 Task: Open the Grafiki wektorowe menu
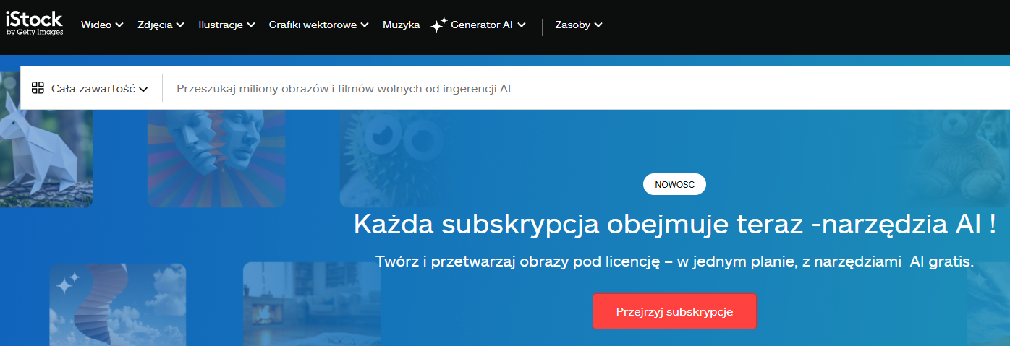click(318, 25)
